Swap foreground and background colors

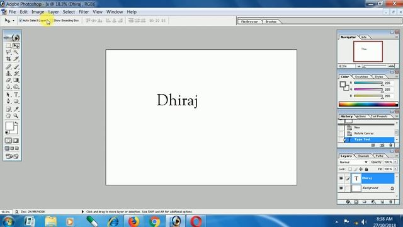(17, 124)
